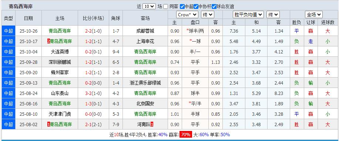Click the 1.01 home water value on 25-08-10

(175, 114)
